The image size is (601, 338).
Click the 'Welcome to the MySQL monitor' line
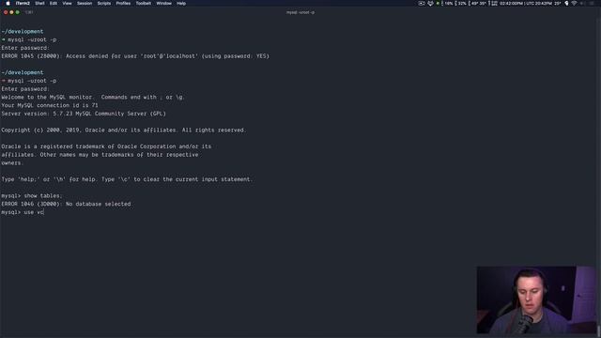[93, 97]
